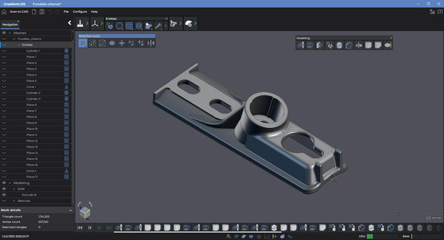Select the rectangle selection tool
This screenshot has width=444, height=240.
click(83, 43)
